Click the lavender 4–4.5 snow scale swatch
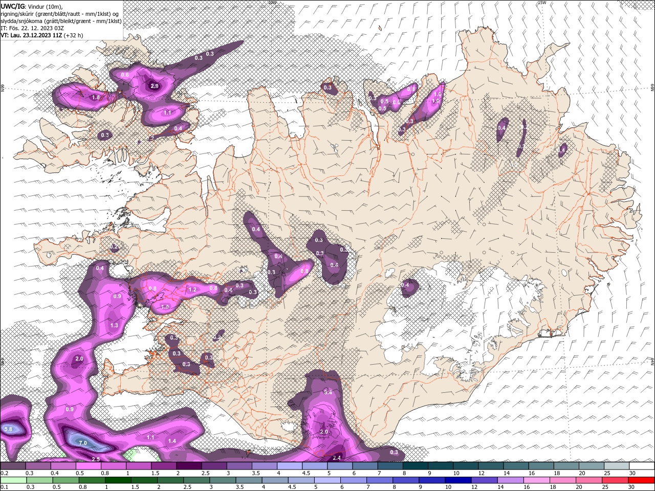This screenshot has height=491, width=655. (x=290, y=466)
